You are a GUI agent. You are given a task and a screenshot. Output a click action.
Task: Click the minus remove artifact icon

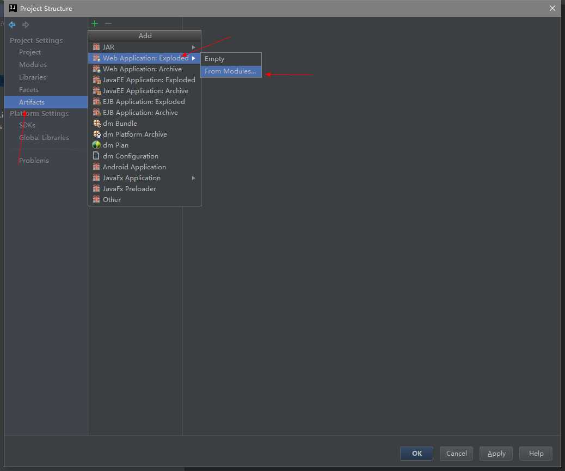point(108,24)
